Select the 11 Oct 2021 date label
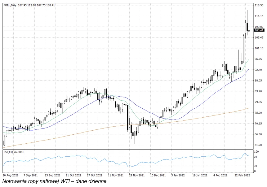 [x=73, y=175]
